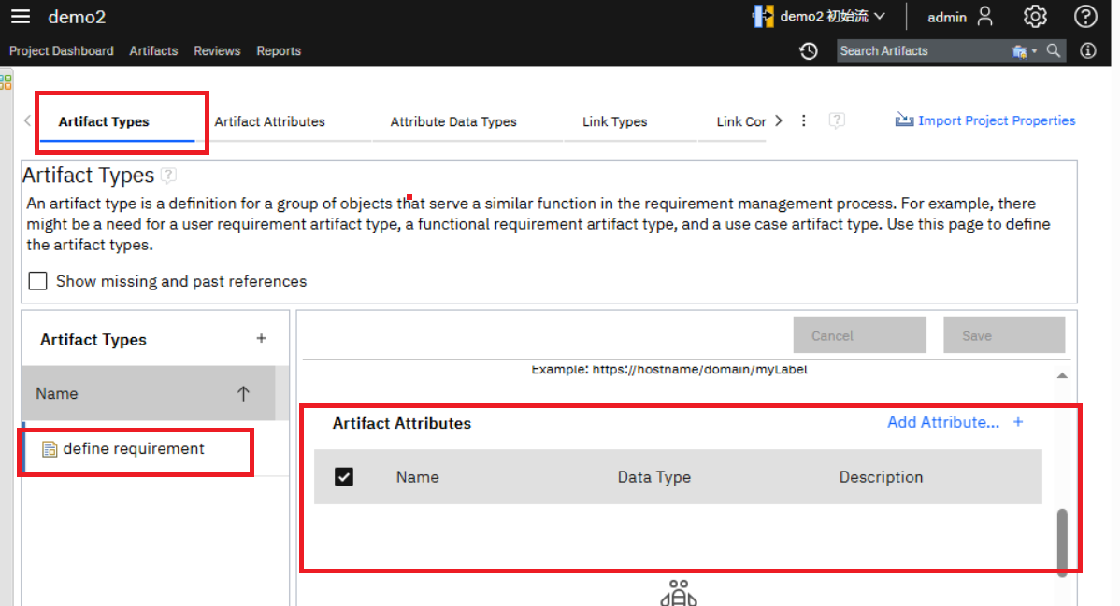Click the admin user profile icon
The width and height of the screenshot is (1120, 606).
click(x=984, y=17)
